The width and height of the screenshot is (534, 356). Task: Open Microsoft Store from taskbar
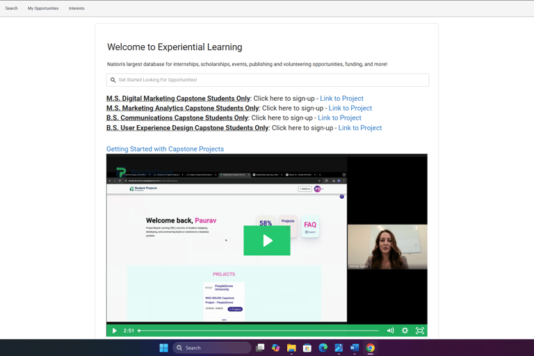(x=307, y=348)
